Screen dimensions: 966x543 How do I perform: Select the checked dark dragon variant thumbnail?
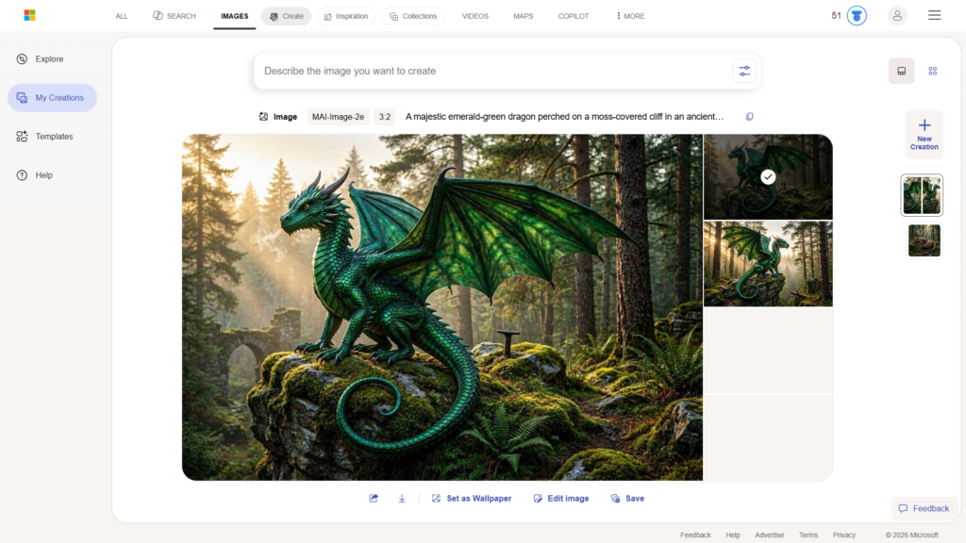click(768, 176)
